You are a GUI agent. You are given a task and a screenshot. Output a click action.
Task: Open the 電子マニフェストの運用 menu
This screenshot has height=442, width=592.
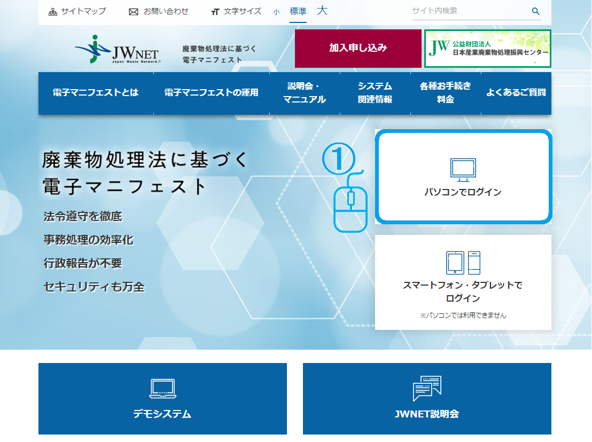tap(211, 93)
